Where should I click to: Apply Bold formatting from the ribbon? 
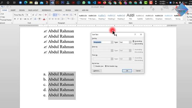click(15, 19)
